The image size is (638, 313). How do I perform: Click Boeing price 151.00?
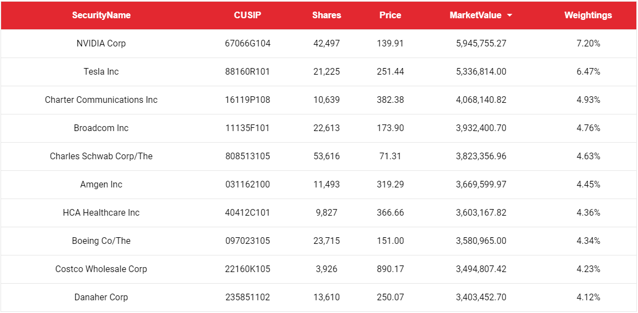[x=390, y=241]
